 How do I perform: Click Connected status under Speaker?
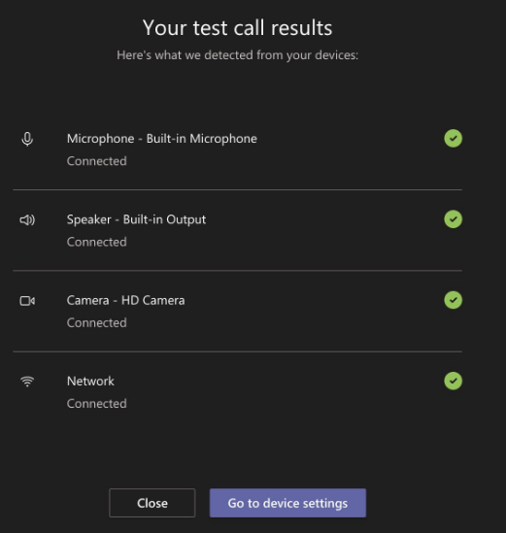pyautogui.click(x=96, y=242)
